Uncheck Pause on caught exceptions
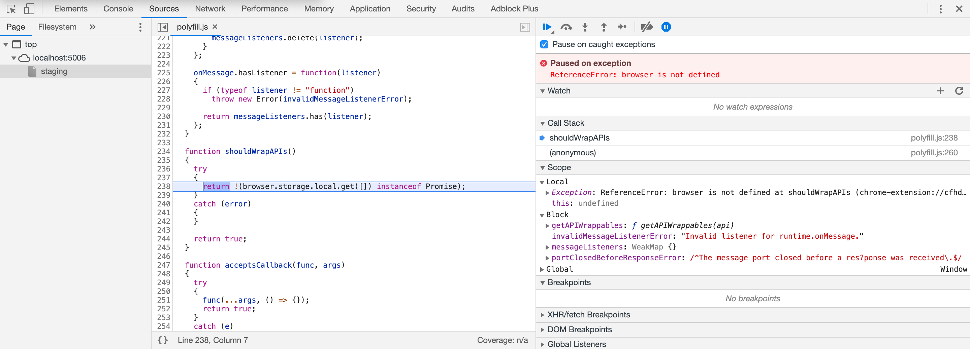This screenshot has width=970, height=349. pyautogui.click(x=544, y=44)
